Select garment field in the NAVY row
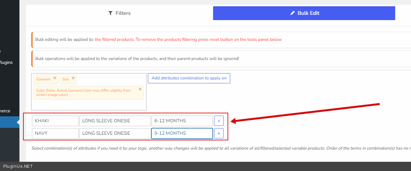Screen dimensions: 411x171 [115, 133]
